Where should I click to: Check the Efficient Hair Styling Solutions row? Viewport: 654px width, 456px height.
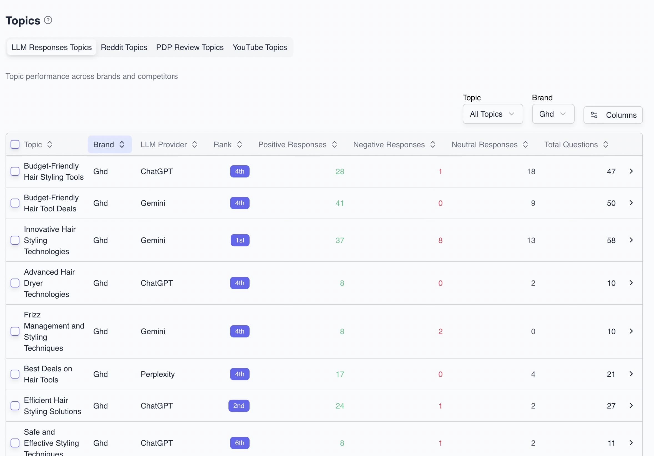click(x=15, y=406)
